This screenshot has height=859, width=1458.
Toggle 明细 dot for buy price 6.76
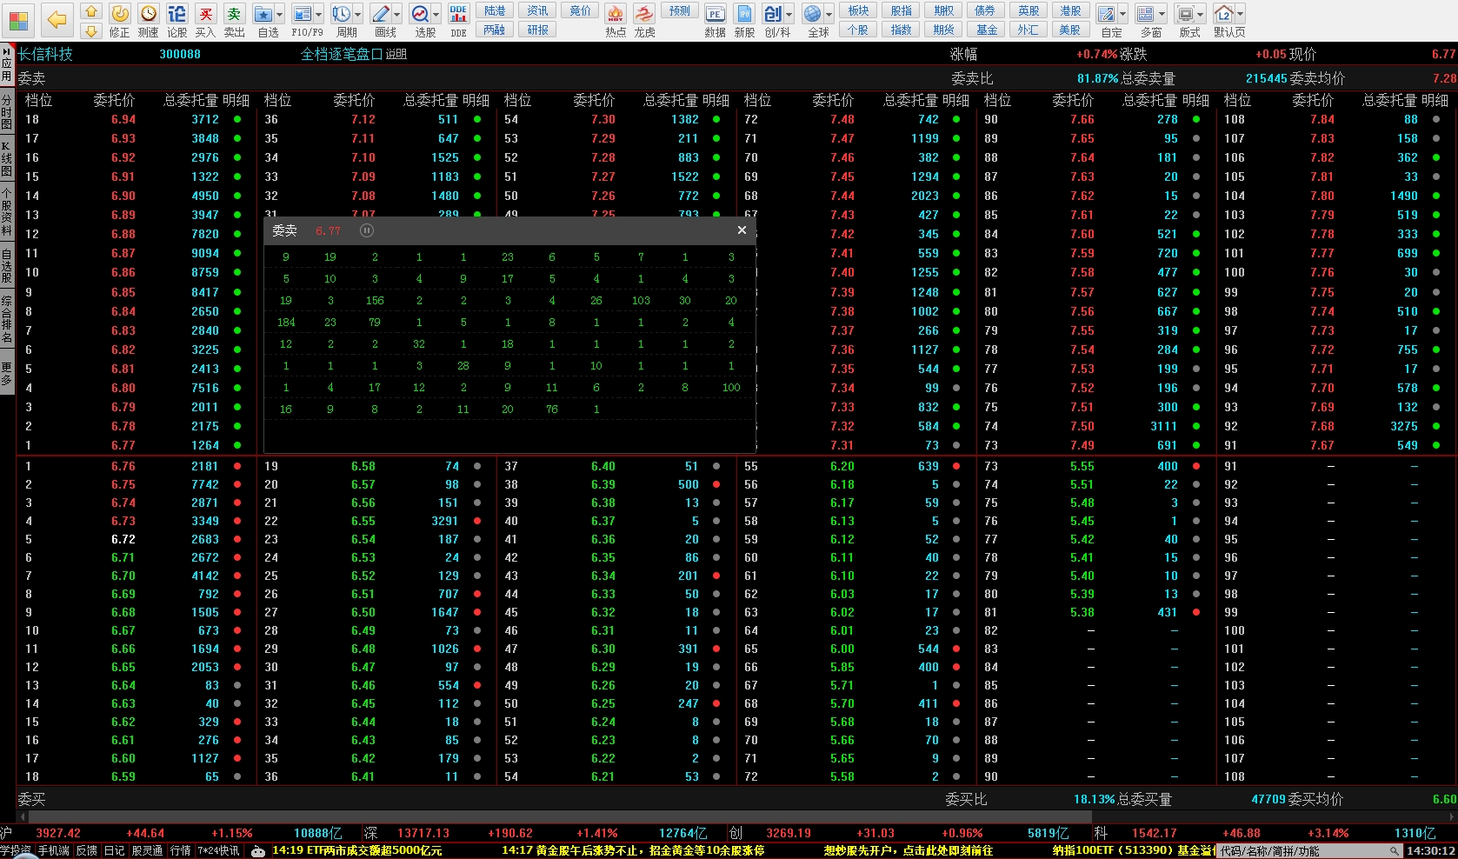click(237, 466)
